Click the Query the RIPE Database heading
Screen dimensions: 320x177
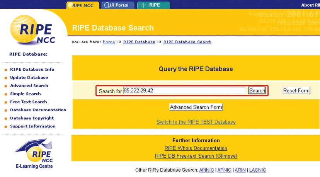point(196,69)
